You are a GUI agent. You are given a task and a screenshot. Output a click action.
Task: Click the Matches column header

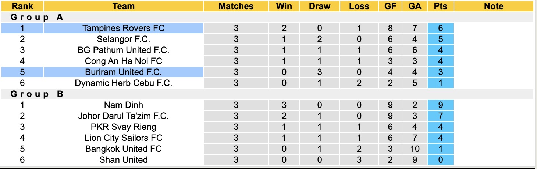point(236,6)
